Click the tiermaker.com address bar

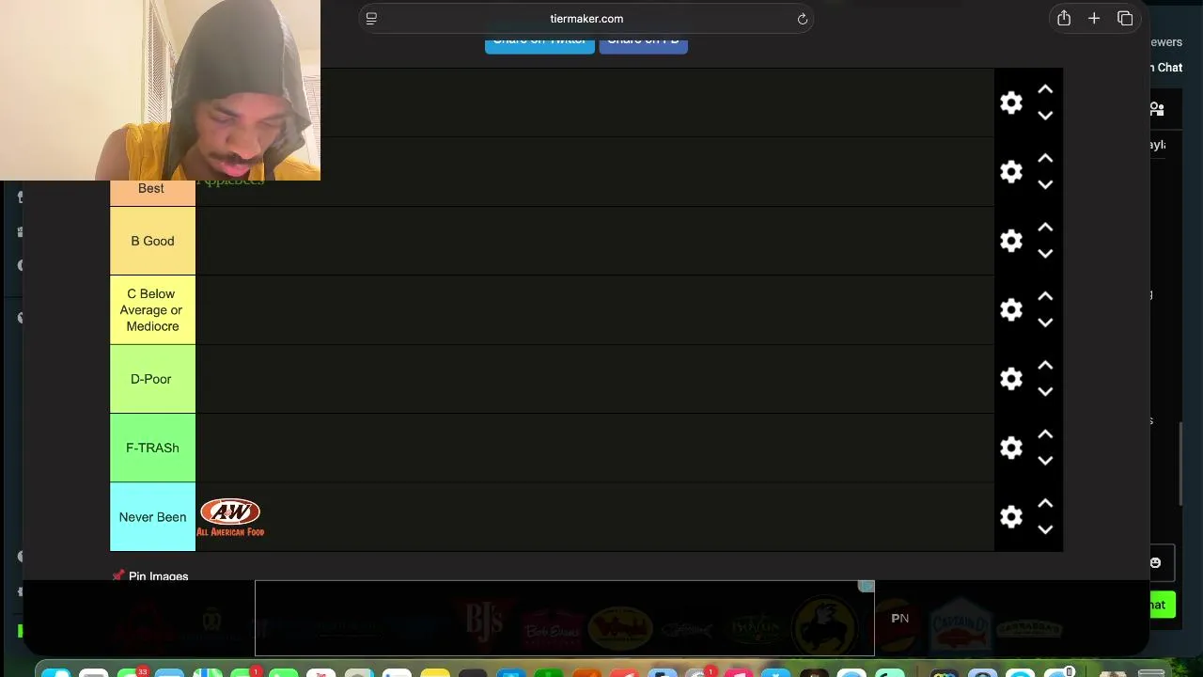[586, 19]
